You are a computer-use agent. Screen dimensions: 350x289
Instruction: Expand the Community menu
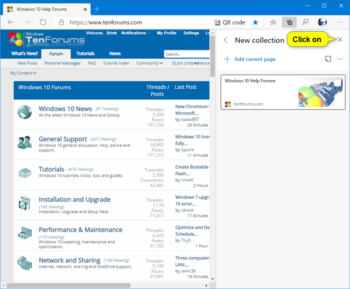tap(150, 63)
